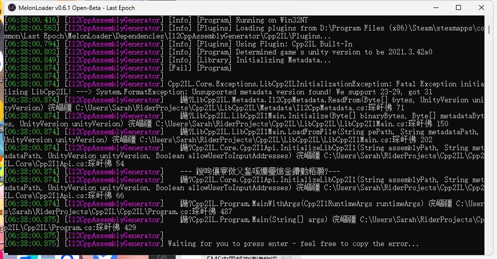Click 'Cpp2IL.Program.Main(String[] args)' stack frame
Viewport: 497px width, 259px height.
pos(260,220)
